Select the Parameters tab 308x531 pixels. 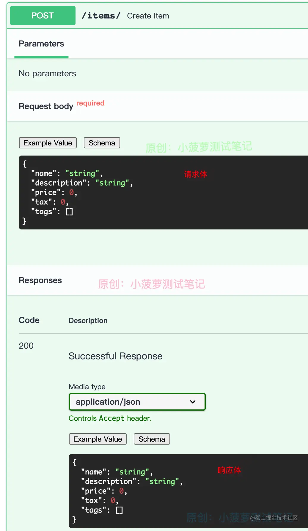41,44
